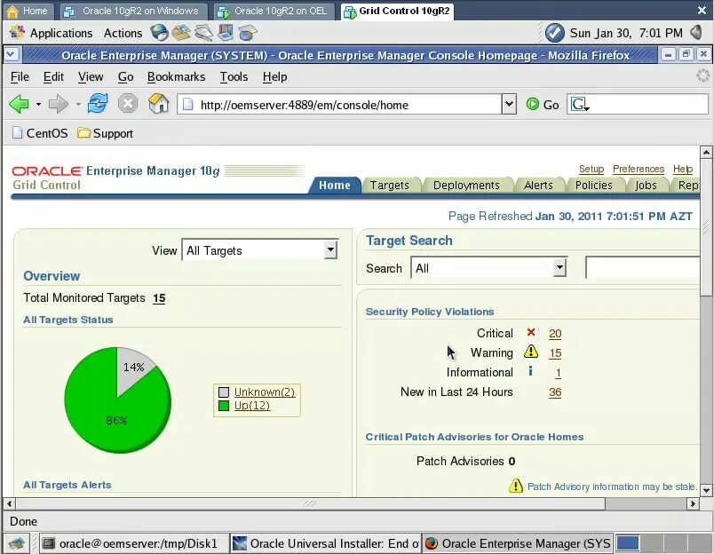Click New in Last 24 Hours 36
Screen dimensions: 714x554
coord(555,392)
